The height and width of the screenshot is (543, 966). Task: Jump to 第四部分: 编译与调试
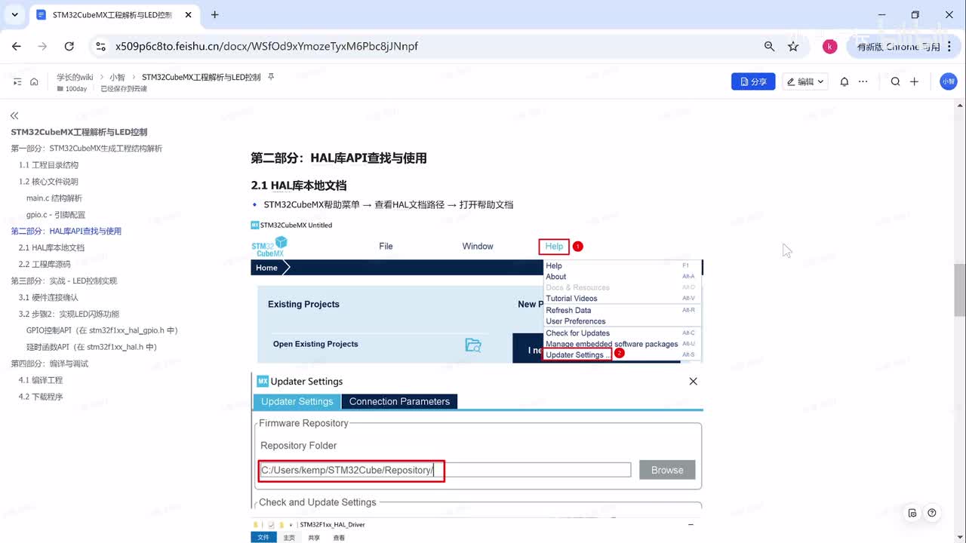pyautogui.click(x=50, y=364)
